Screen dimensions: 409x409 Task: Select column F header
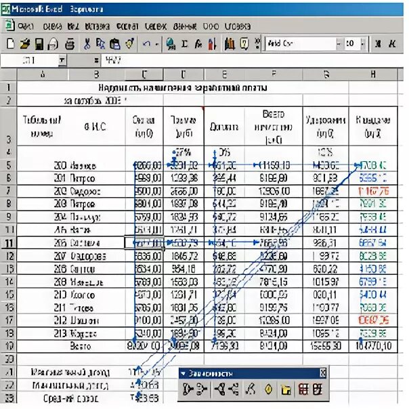(x=274, y=75)
